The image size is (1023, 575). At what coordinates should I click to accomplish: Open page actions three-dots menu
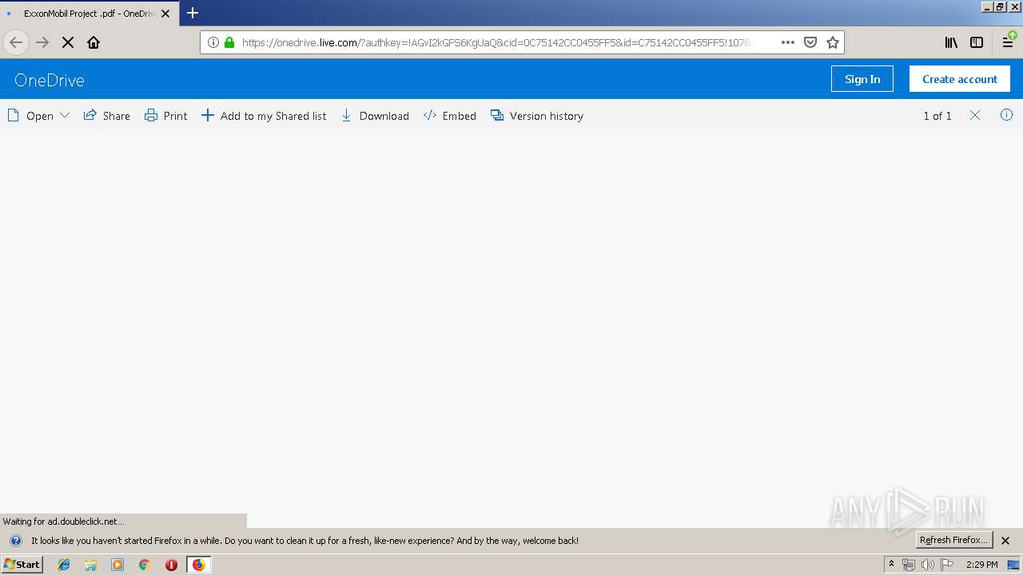[788, 42]
